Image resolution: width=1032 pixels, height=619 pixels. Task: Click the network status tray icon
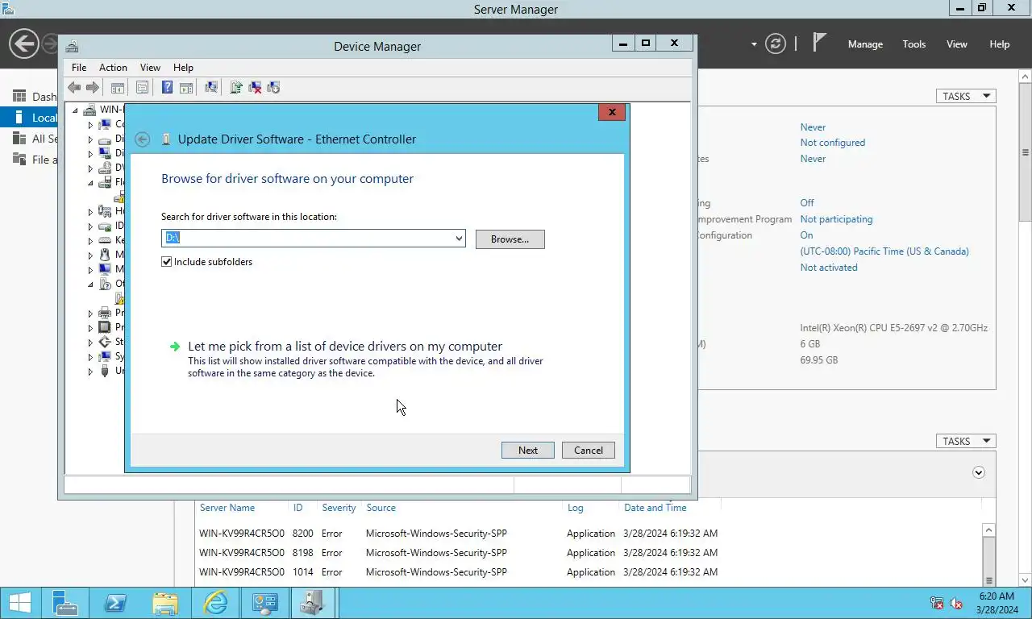(x=937, y=603)
